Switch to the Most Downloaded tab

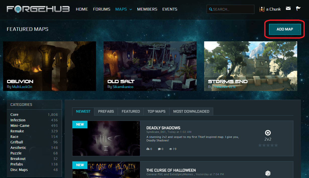(x=191, y=111)
